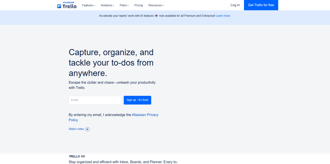Viewport: 330px width, 164px height.
Task: Click 'Stay organized and efficient with Inbox' text
Action: 123,162
